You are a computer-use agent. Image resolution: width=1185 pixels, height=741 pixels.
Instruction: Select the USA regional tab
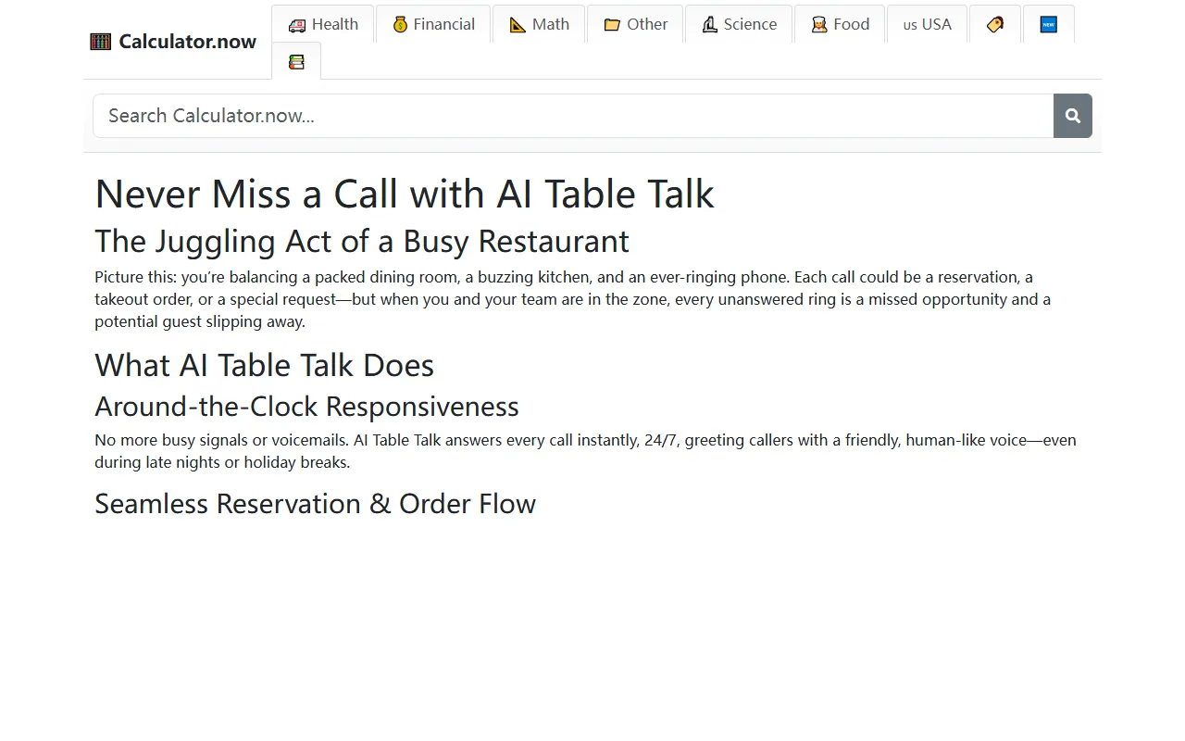click(927, 24)
